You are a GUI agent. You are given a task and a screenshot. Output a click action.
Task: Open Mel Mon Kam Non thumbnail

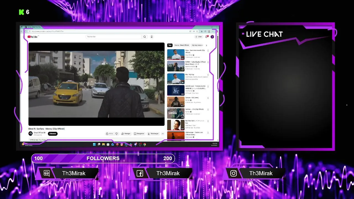tap(176, 125)
